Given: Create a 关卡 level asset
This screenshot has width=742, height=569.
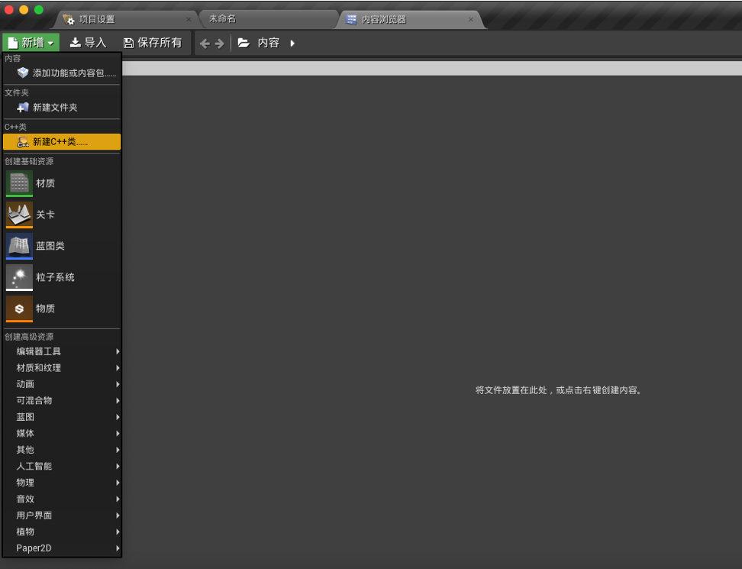Looking at the screenshot, I should 62,215.
